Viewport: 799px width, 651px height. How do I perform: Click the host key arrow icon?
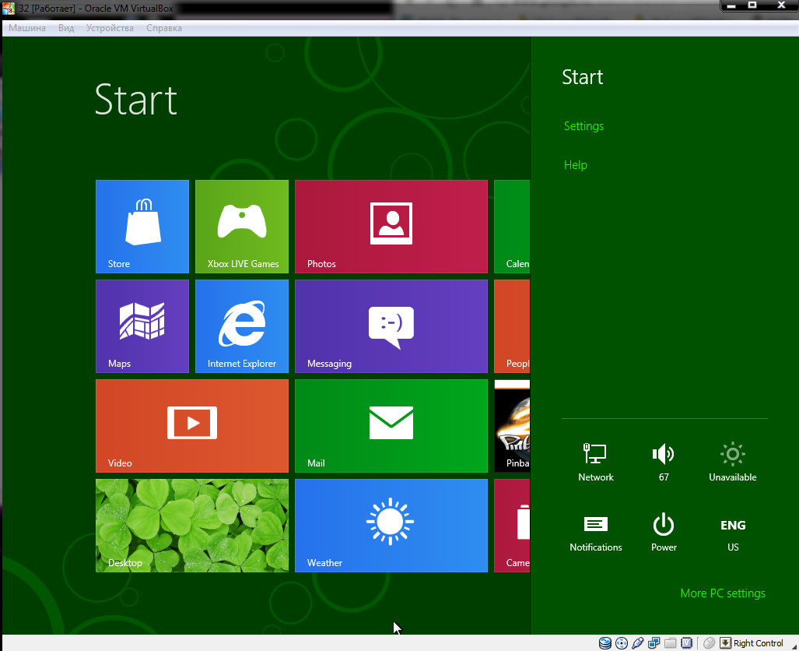pos(725,643)
